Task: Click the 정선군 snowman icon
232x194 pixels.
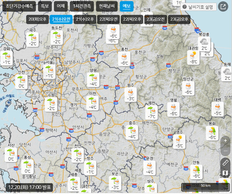Action: pyautogui.click(x=188, y=88)
